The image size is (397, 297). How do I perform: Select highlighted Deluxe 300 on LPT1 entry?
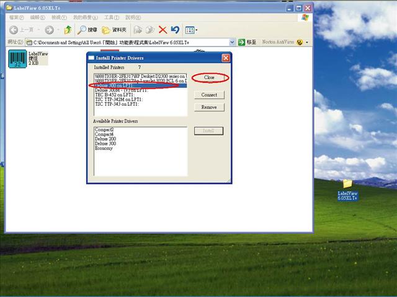tap(141, 85)
